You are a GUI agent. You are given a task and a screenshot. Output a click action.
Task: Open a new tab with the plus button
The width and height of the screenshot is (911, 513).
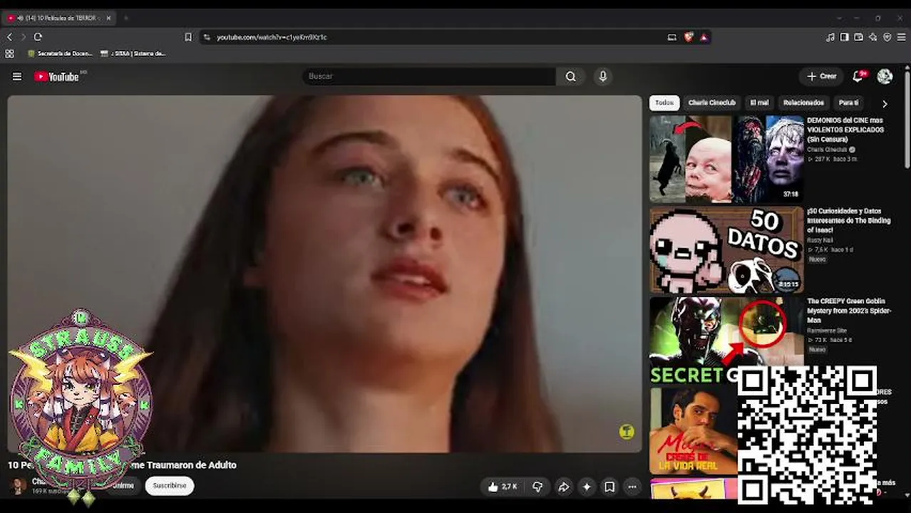pyautogui.click(x=125, y=18)
